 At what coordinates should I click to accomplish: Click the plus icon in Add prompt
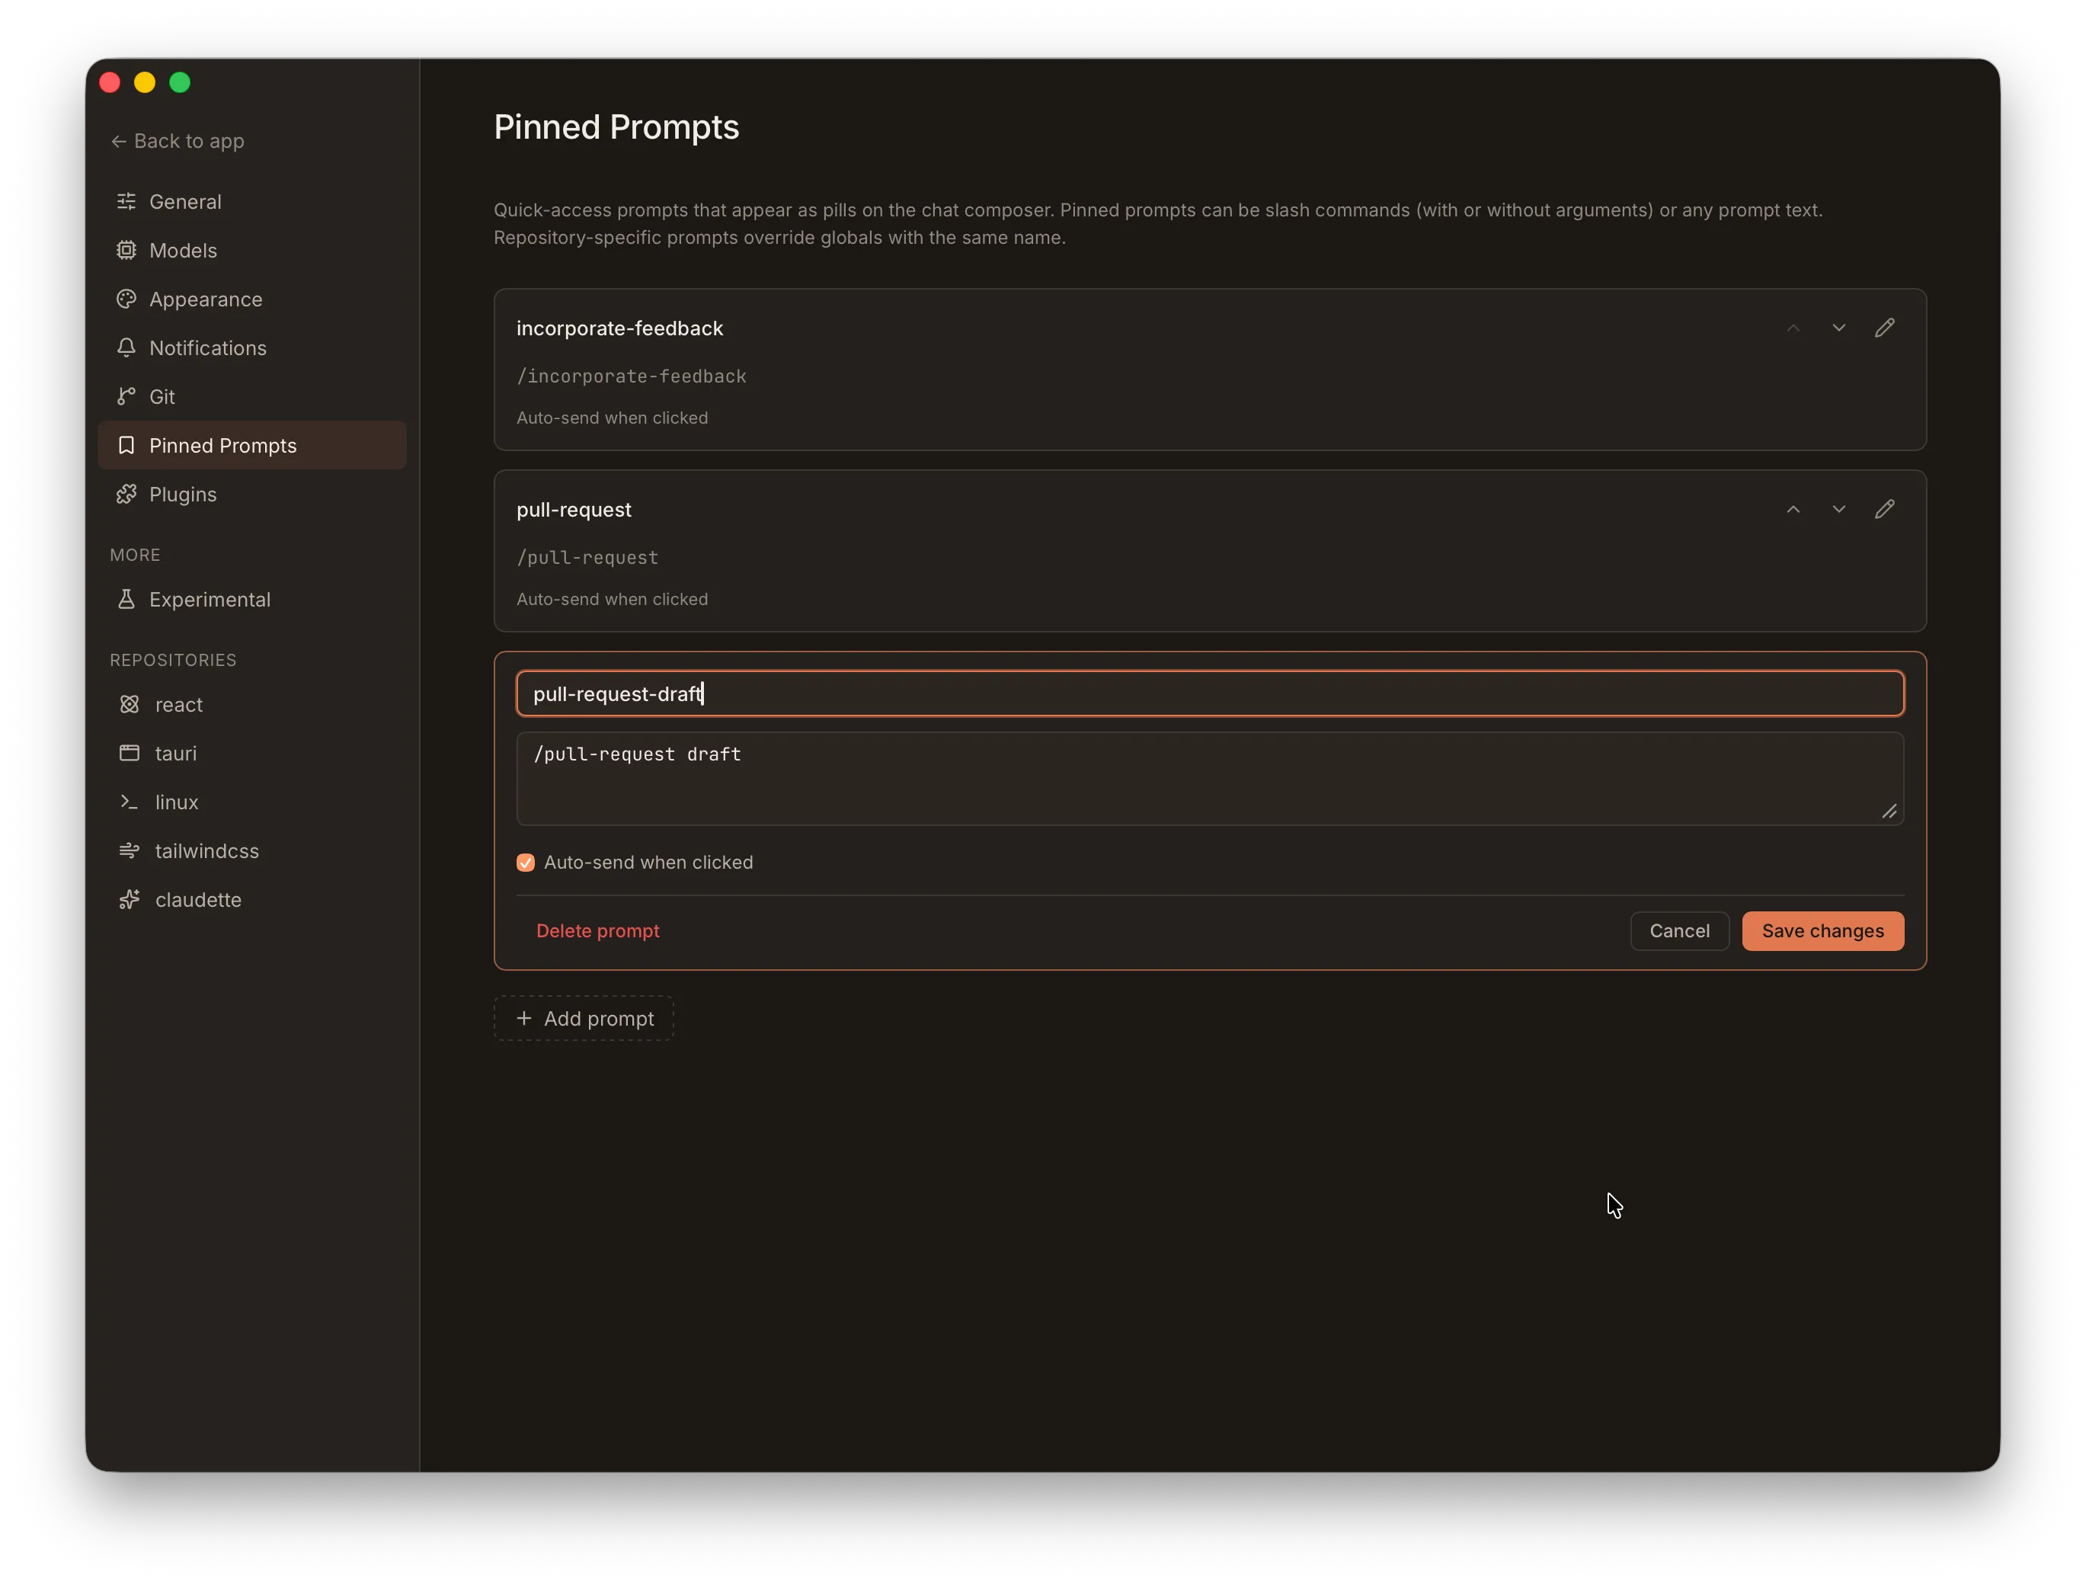pyautogui.click(x=524, y=1018)
